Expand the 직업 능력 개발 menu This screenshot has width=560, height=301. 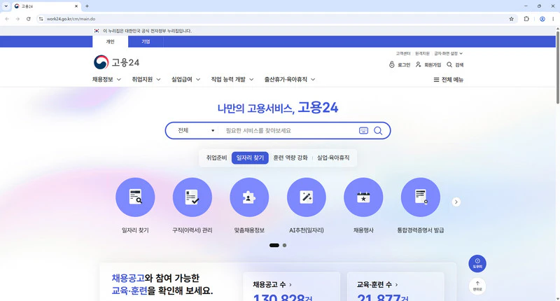(x=232, y=79)
